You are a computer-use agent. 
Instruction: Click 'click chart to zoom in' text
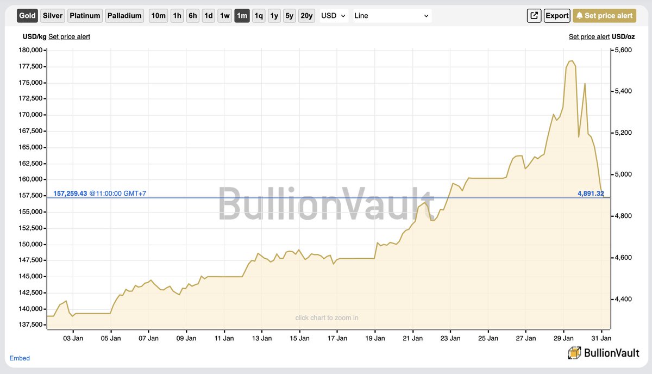(327, 317)
